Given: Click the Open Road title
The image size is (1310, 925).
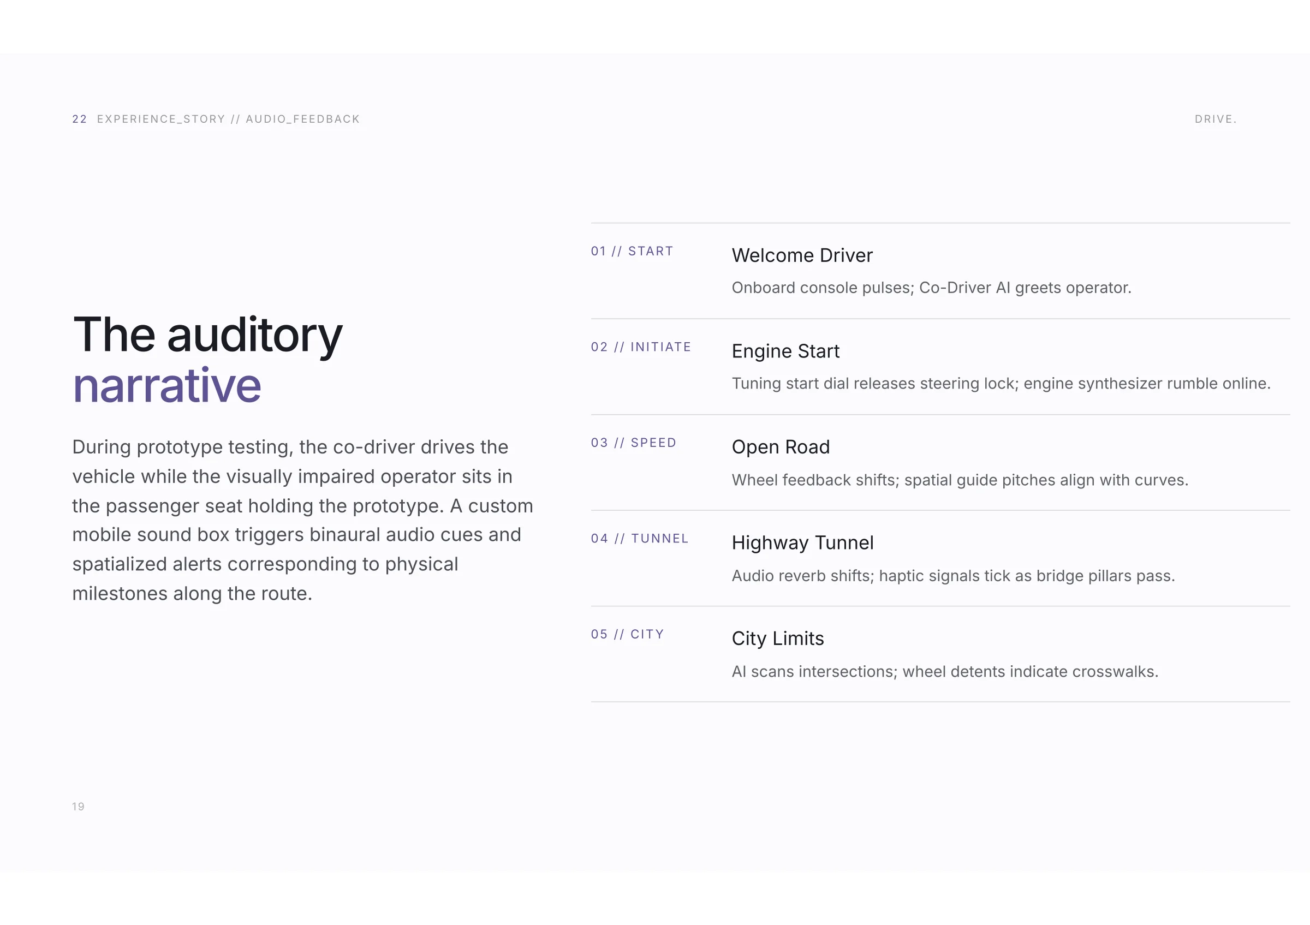Looking at the screenshot, I should pyautogui.click(x=781, y=447).
